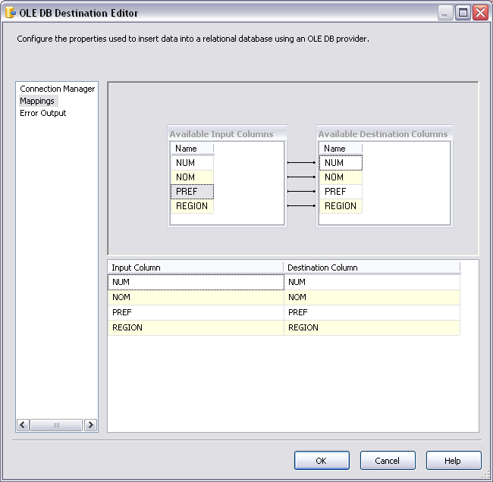Click left scroll arrow in page list

click(23, 425)
